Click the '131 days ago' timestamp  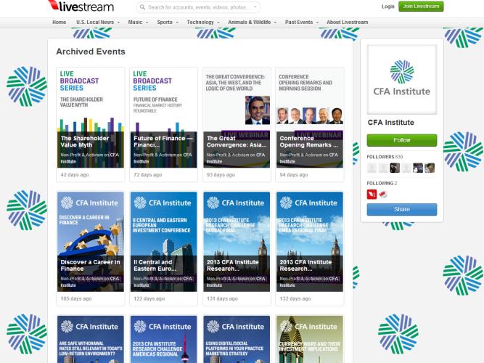pyautogui.click(x=222, y=298)
